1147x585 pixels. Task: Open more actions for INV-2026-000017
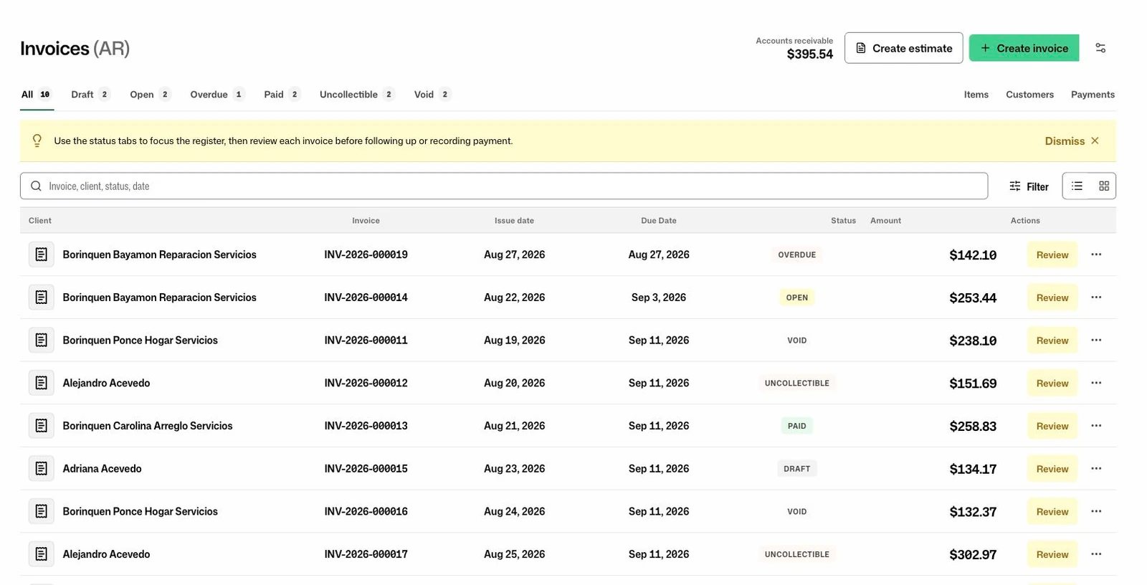[1096, 554]
